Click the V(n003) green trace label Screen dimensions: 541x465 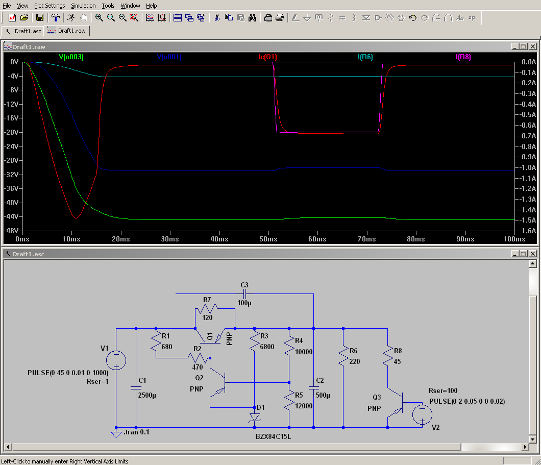coord(71,57)
